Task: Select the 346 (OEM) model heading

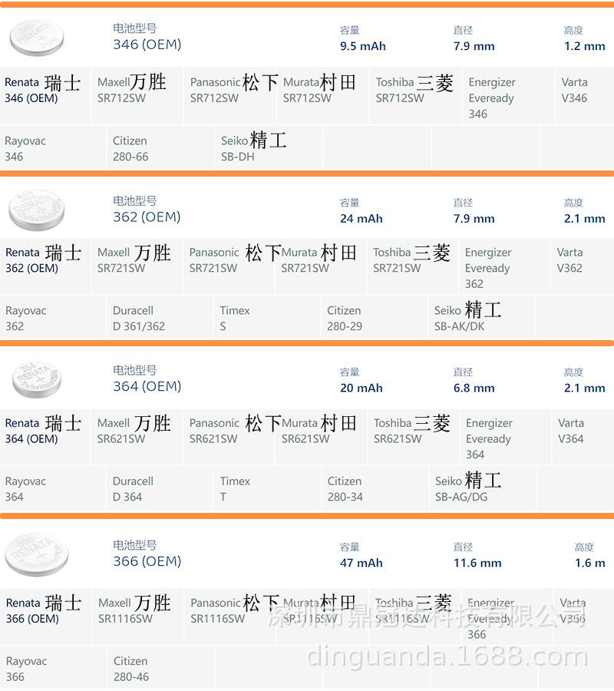Action: coord(147,45)
